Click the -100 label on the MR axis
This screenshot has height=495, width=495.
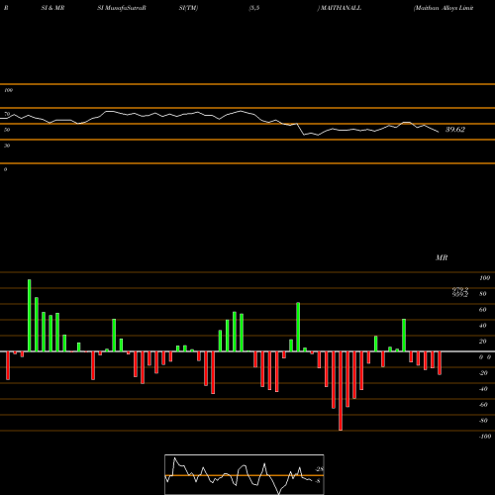pyautogui.click(x=485, y=437)
